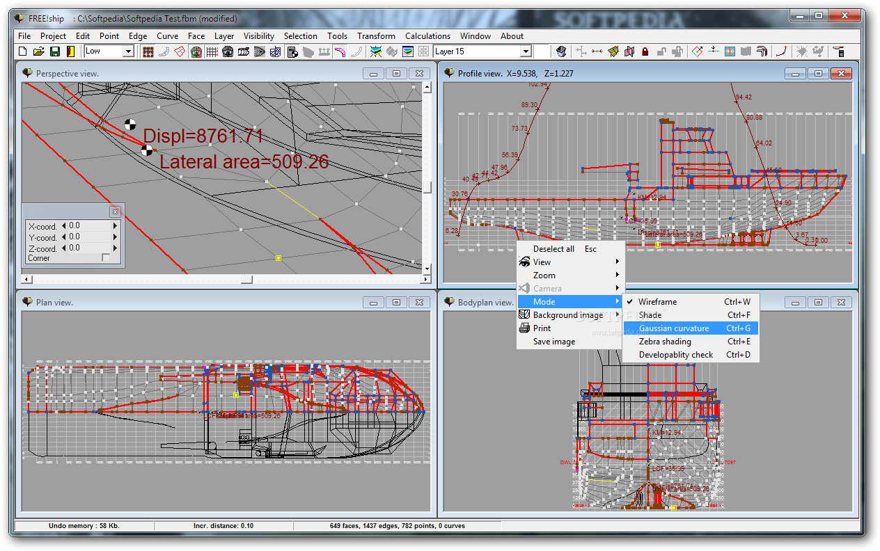Increase Y-coord with right arrow
The width and height of the screenshot is (880, 551).
(x=116, y=237)
